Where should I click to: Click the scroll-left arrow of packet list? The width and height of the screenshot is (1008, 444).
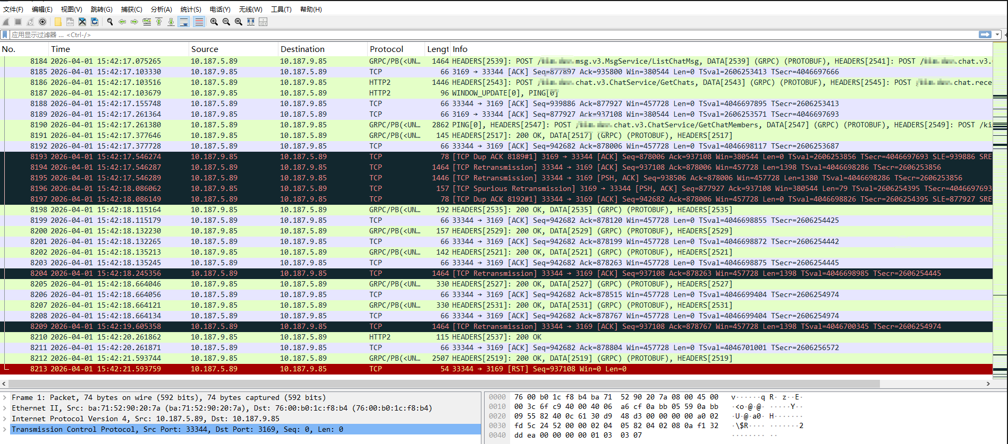(4, 384)
